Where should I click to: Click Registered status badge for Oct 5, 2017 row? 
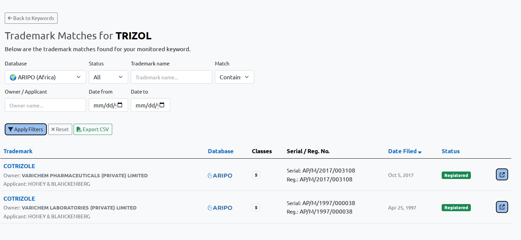pyautogui.click(x=456, y=175)
